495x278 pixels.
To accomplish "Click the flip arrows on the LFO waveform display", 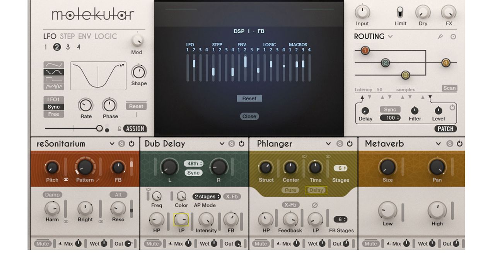I will pos(122,65).
